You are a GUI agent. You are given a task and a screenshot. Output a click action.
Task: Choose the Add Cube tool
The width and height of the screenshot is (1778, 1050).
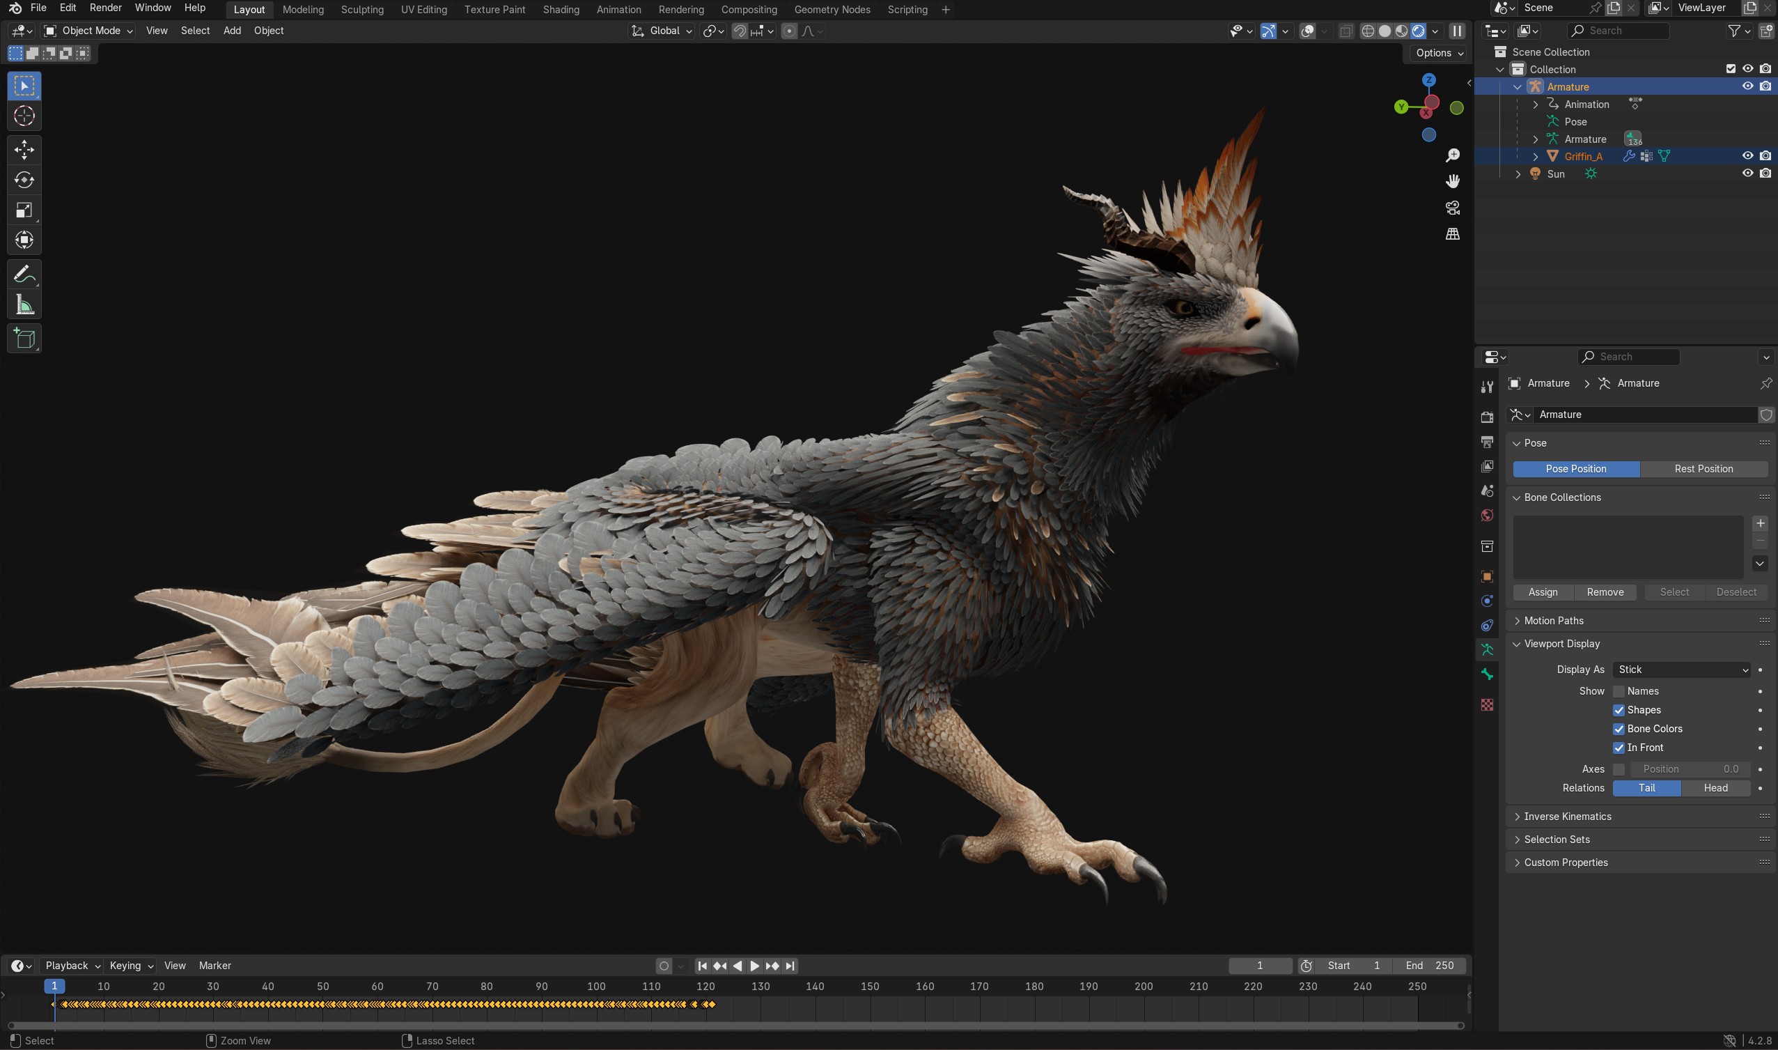click(24, 338)
